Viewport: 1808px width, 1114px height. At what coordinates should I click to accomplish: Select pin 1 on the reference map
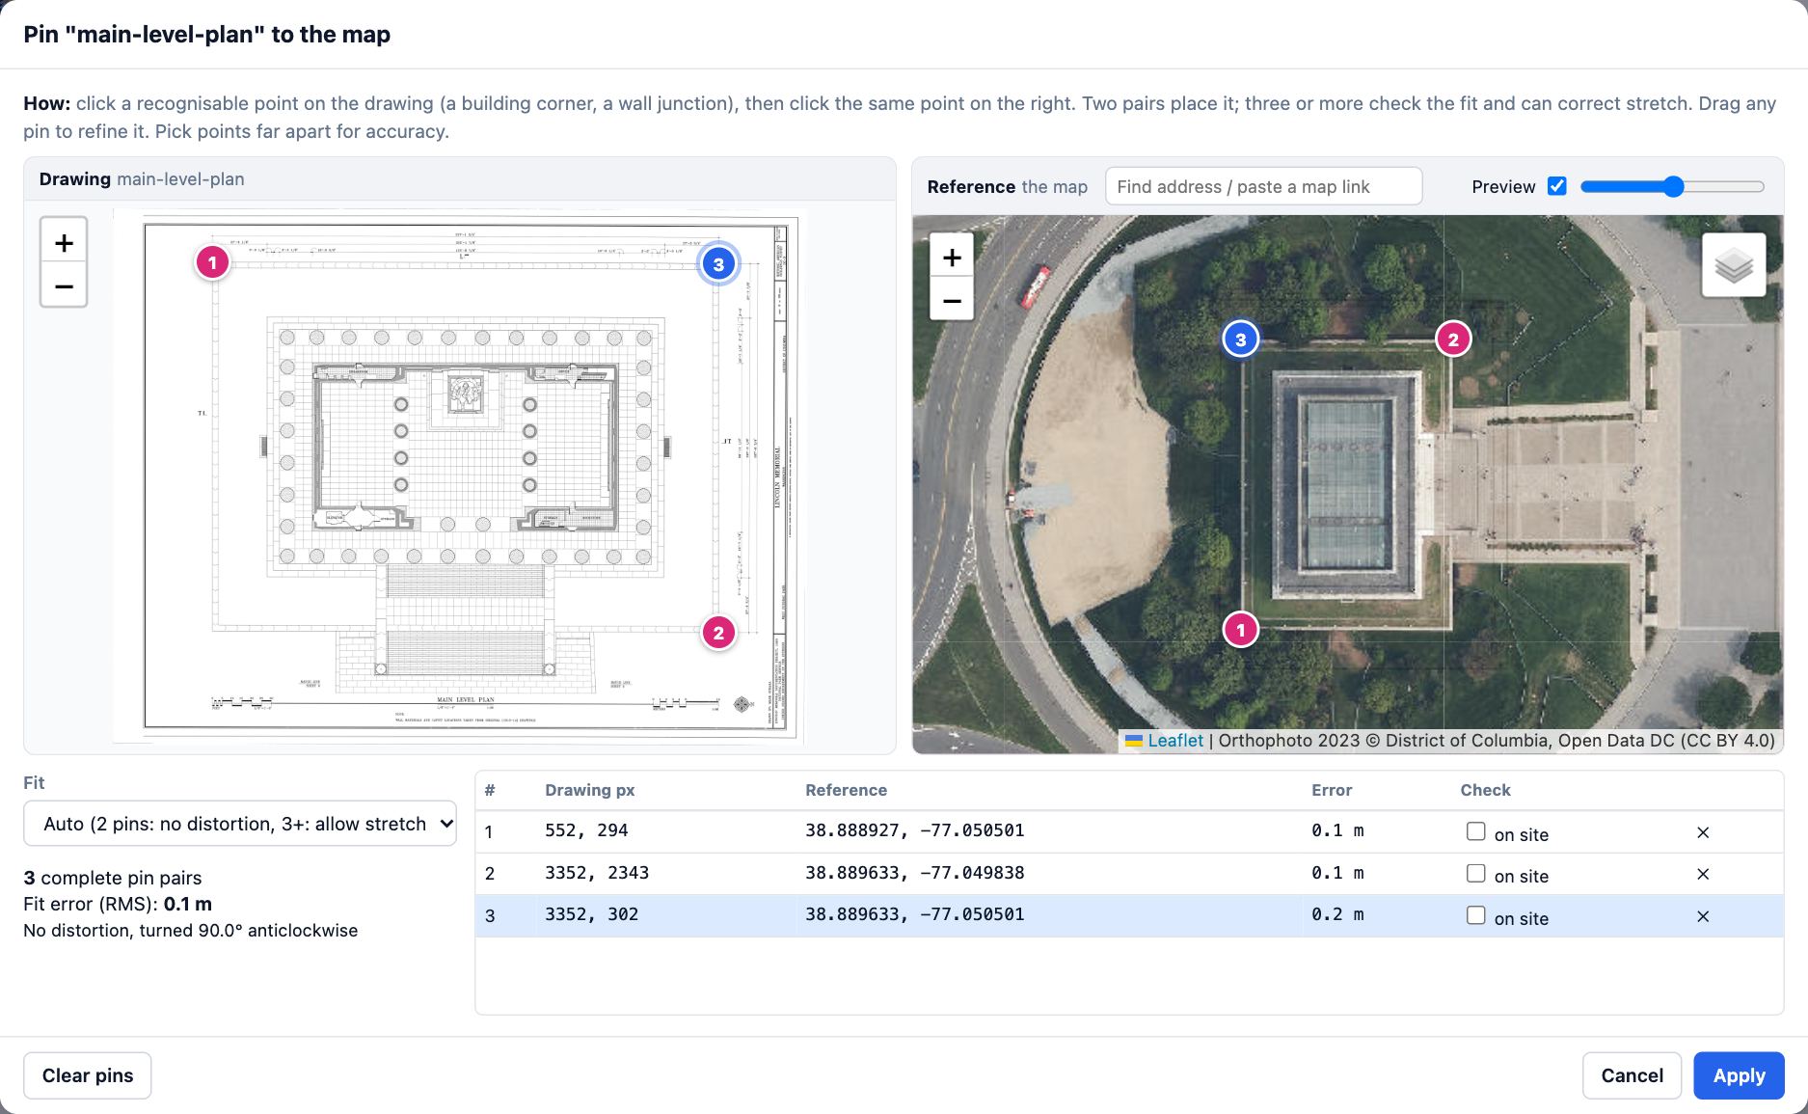[1241, 630]
